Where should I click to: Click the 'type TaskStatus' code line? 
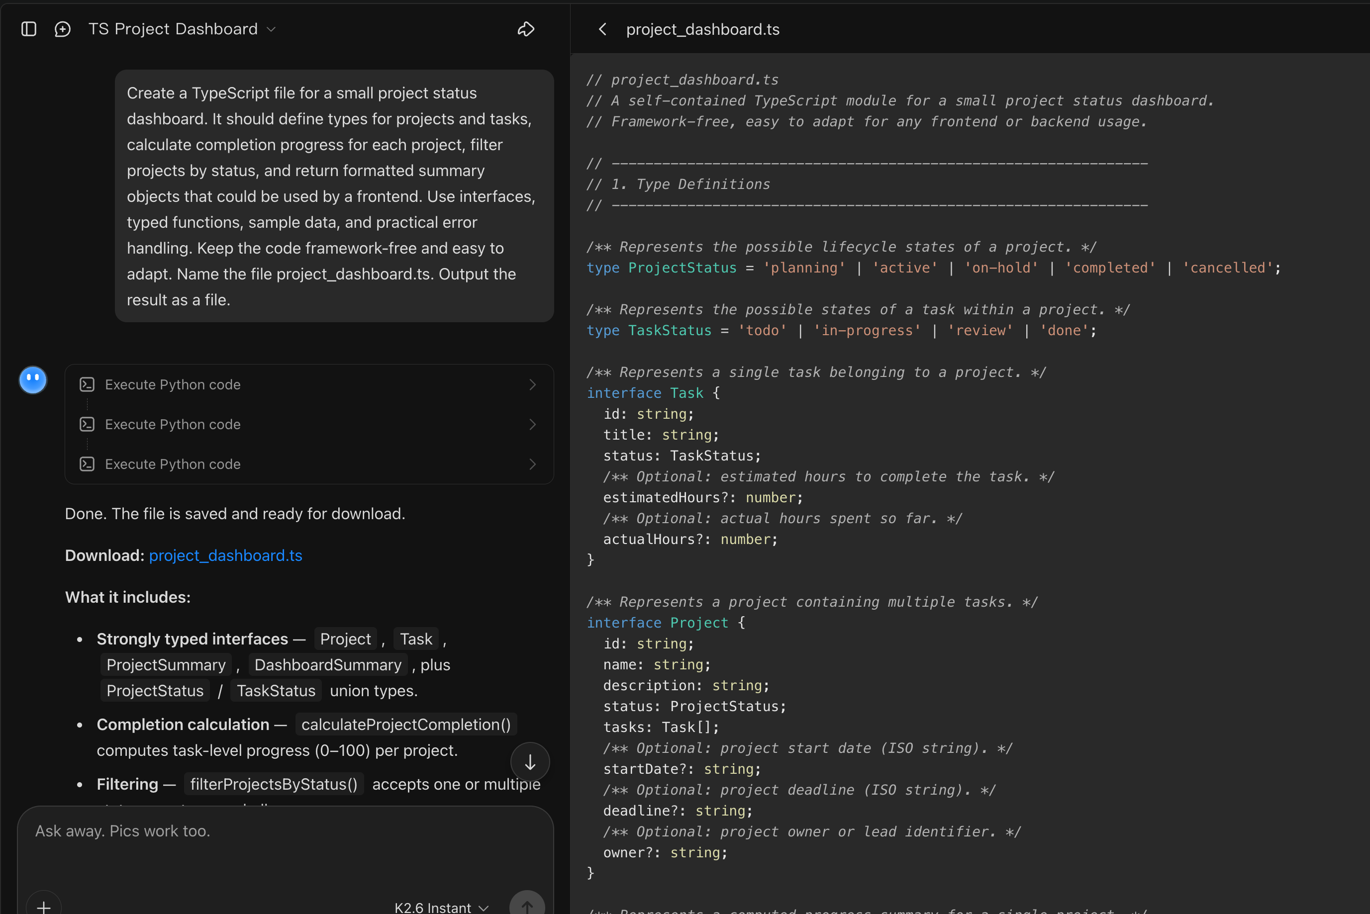click(x=841, y=331)
